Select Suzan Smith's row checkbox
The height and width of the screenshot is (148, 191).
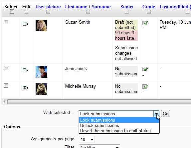tap(6, 22)
